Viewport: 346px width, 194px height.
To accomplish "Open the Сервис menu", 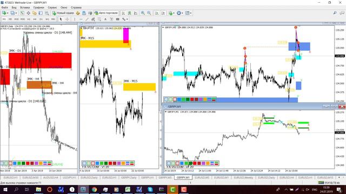I will point(52,8).
